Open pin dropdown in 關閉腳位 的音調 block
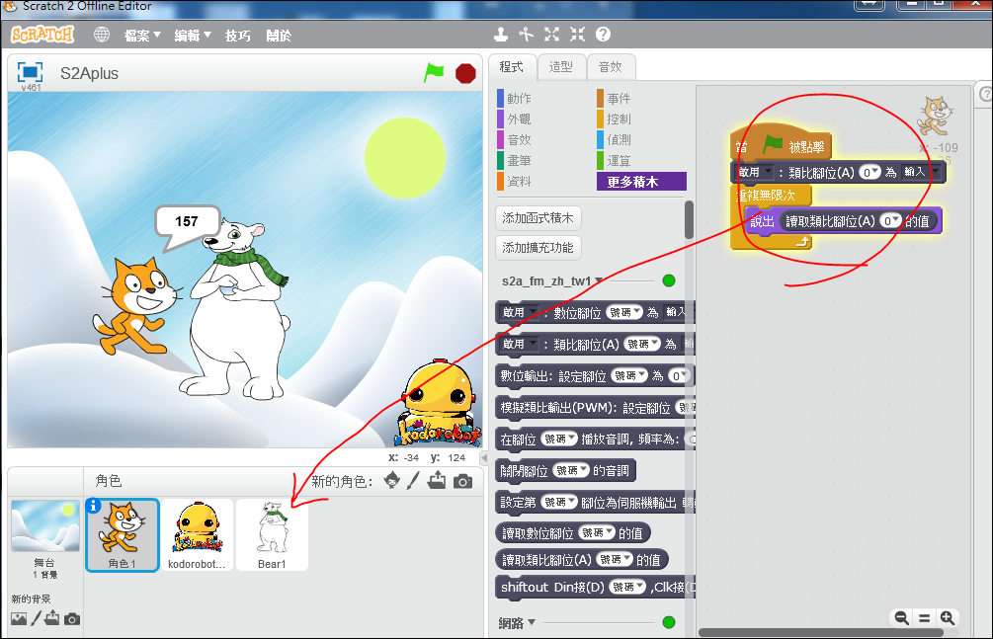Viewport: 993px width, 639px height. [x=570, y=470]
